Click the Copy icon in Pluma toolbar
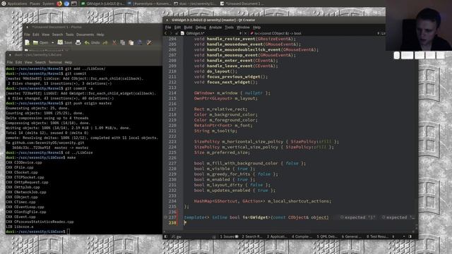The image size is (452, 254). tap(122, 42)
